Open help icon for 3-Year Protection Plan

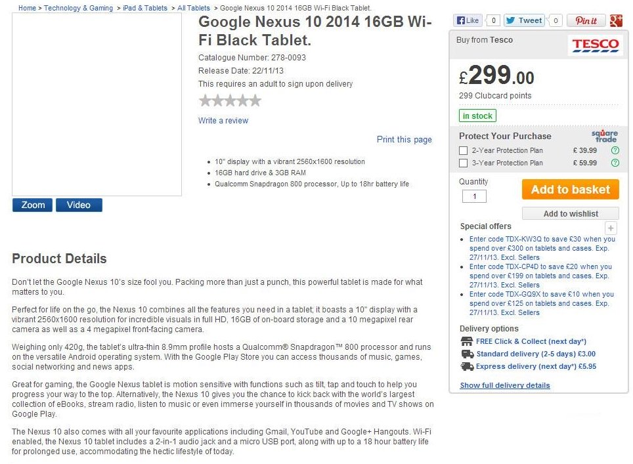tap(615, 163)
